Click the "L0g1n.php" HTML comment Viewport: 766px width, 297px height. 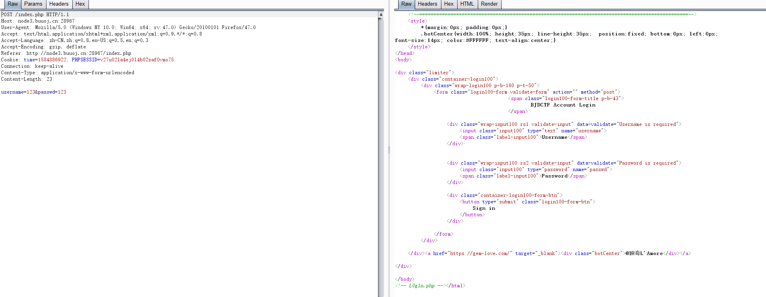(x=420, y=286)
